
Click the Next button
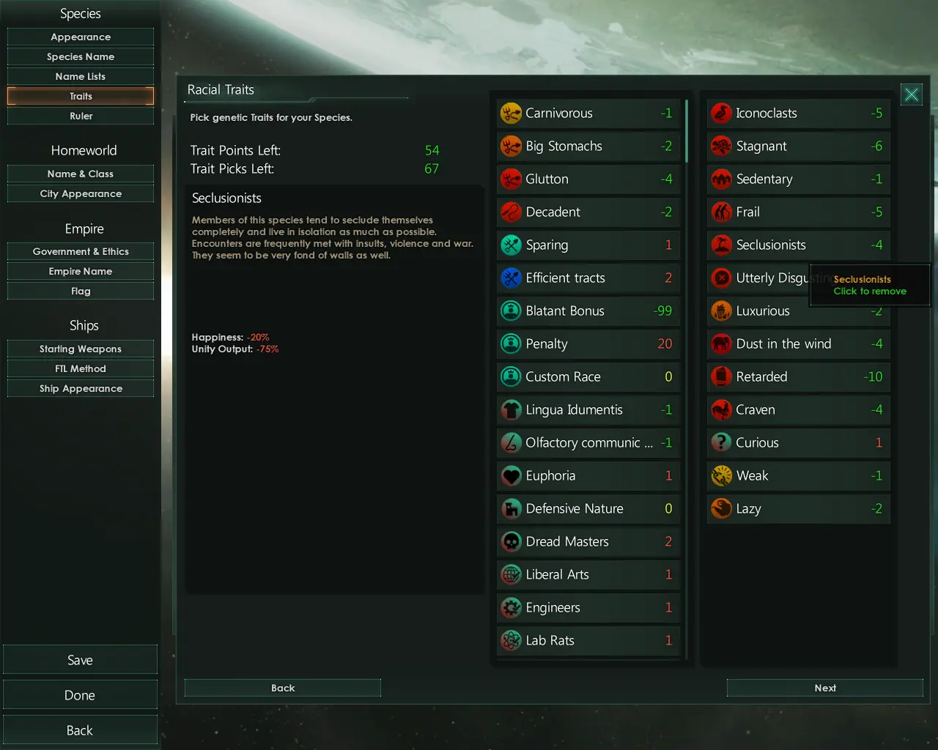click(x=825, y=688)
